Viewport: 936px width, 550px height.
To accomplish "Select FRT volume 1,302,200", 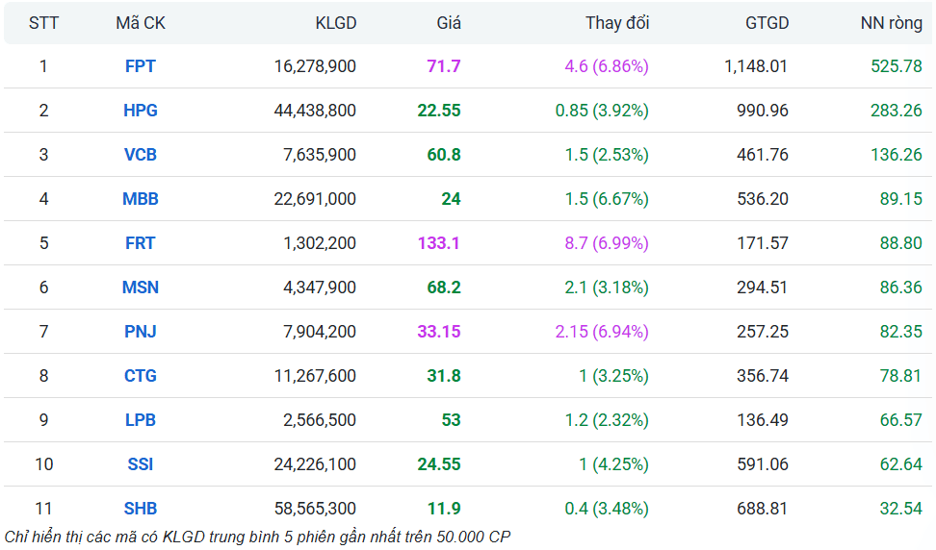I will pos(320,243).
